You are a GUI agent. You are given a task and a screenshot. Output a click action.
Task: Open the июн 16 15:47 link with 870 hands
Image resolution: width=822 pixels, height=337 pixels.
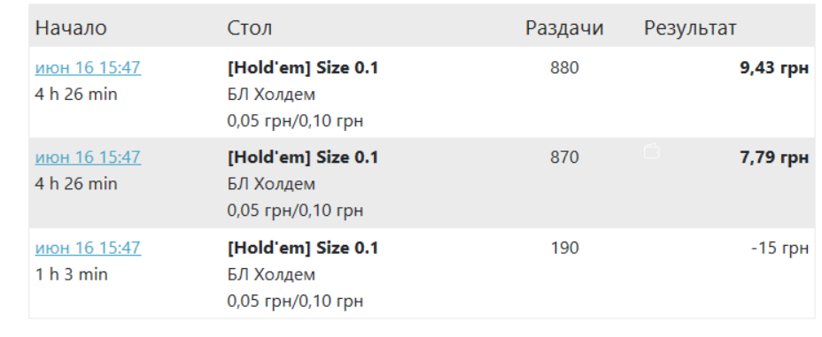[x=88, y=157]
